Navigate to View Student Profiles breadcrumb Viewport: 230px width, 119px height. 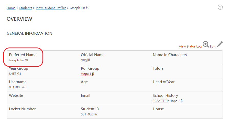(x=51, y=8)
